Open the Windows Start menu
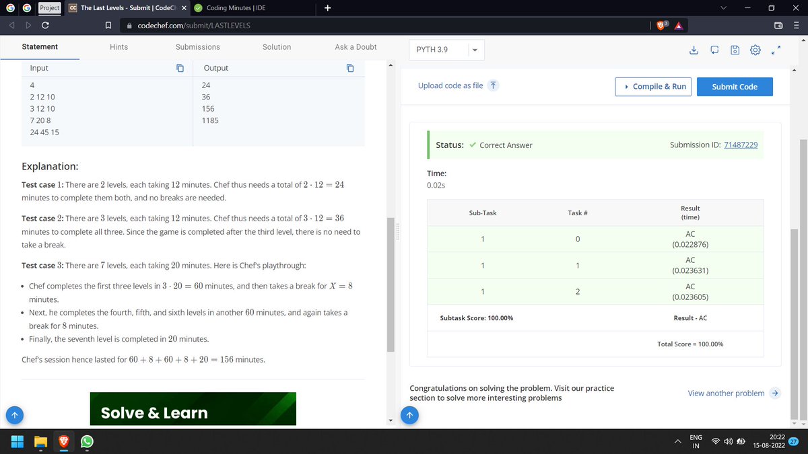Viewport: 808px width, 454px height. [18, 442]
